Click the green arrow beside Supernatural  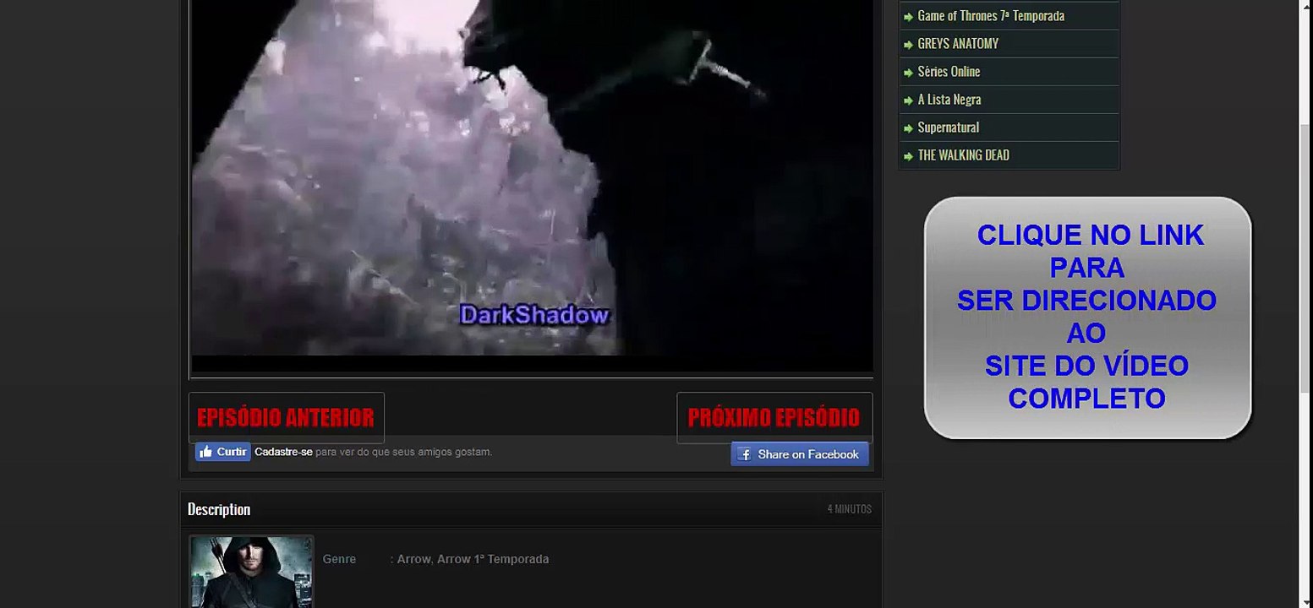pyautogui.click(x=908, y=128)
